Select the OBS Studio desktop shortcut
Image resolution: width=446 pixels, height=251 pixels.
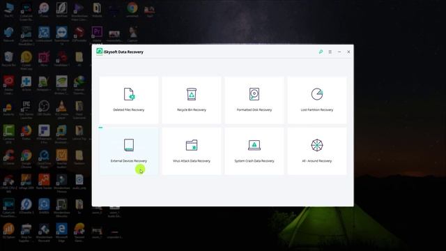coord(44,108)
